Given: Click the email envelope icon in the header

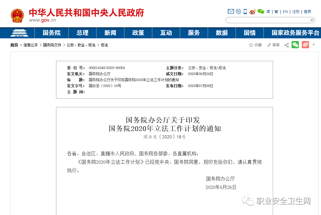Looking at the screenshot, I should [x=230, y=11].
